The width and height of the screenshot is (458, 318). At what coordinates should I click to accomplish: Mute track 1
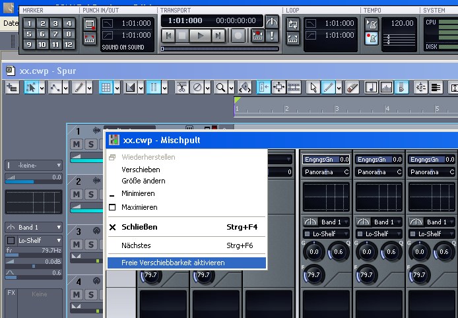77,144
